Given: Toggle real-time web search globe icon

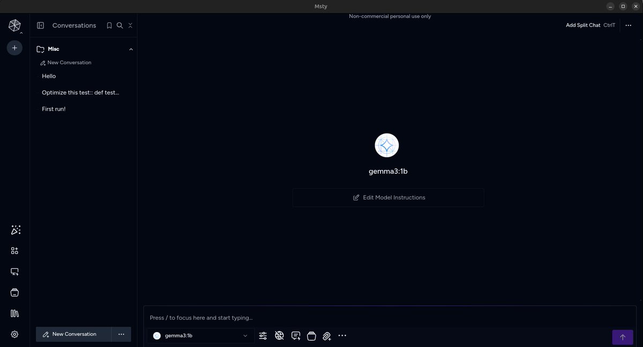Looking at the screenshot, I should click(279, 336).
